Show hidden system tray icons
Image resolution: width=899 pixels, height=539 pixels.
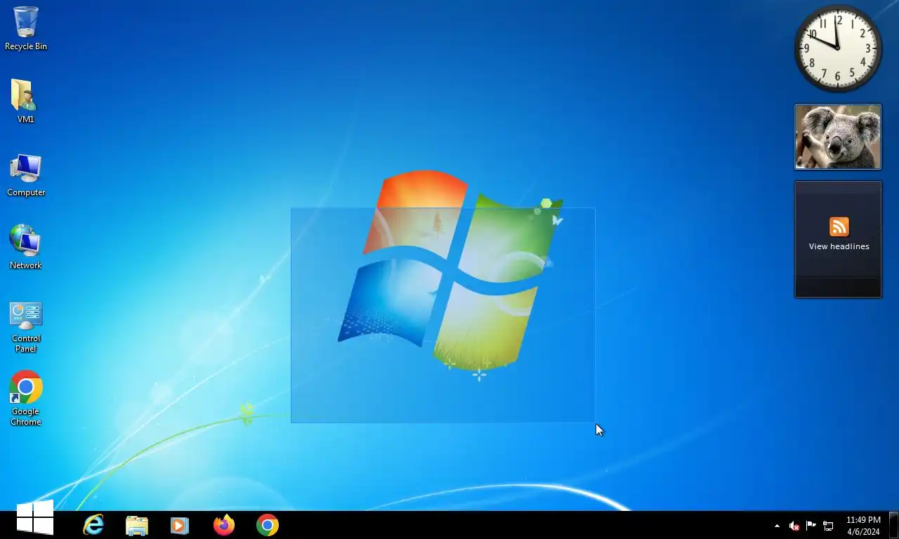coord(777,526)
